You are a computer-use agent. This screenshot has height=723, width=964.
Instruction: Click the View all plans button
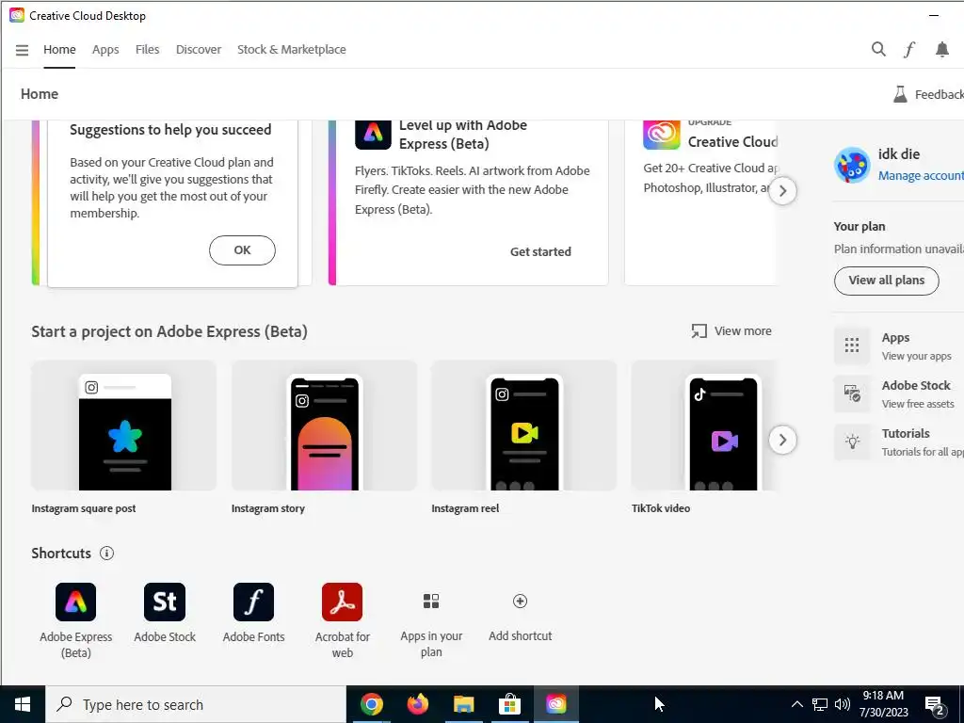(x=887, y=281)
